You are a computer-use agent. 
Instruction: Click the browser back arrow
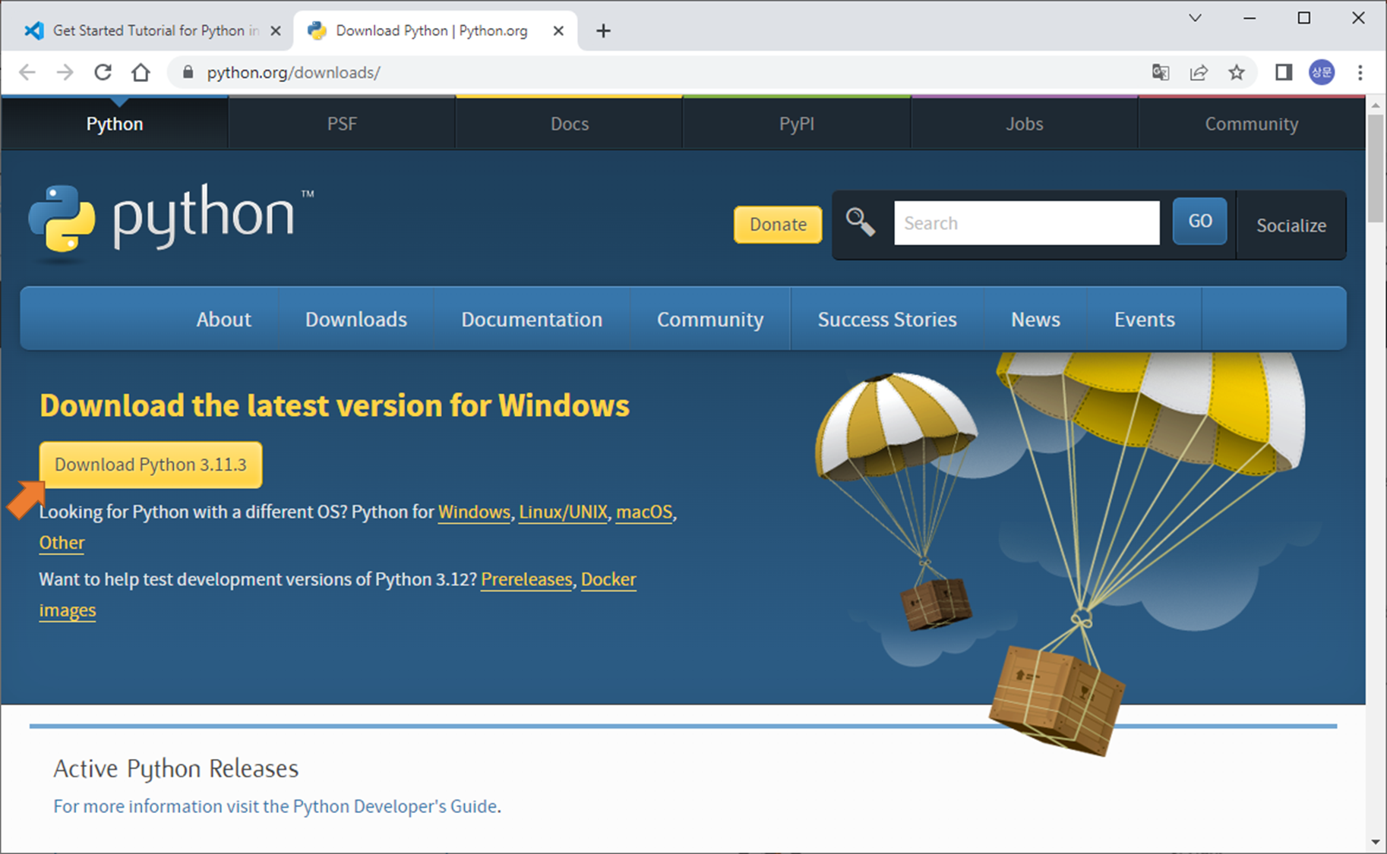[27, 72]
